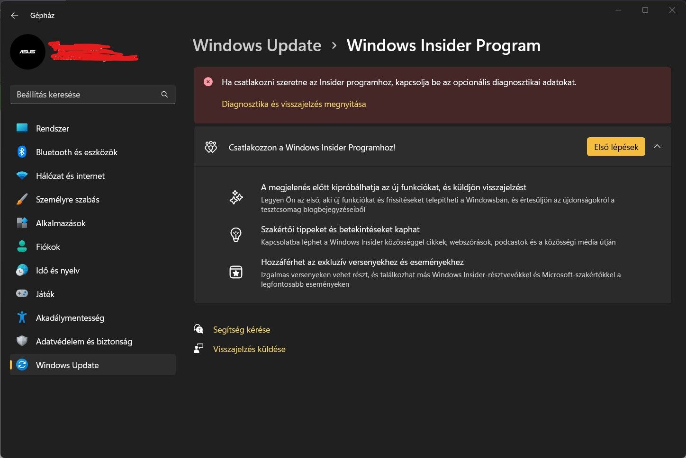
Task: Open Bluetooth és eszközök settings
Action: click(x=93, y=152)
